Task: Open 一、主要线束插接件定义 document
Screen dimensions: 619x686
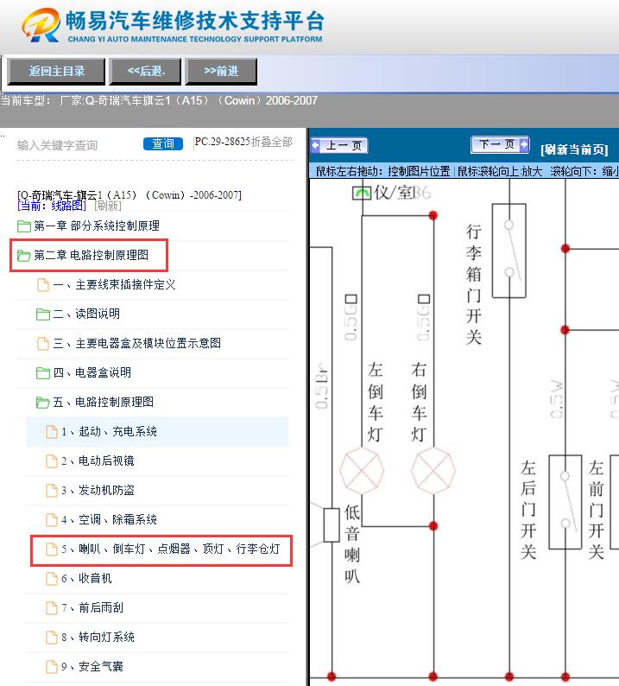Action: pos(114,285)
